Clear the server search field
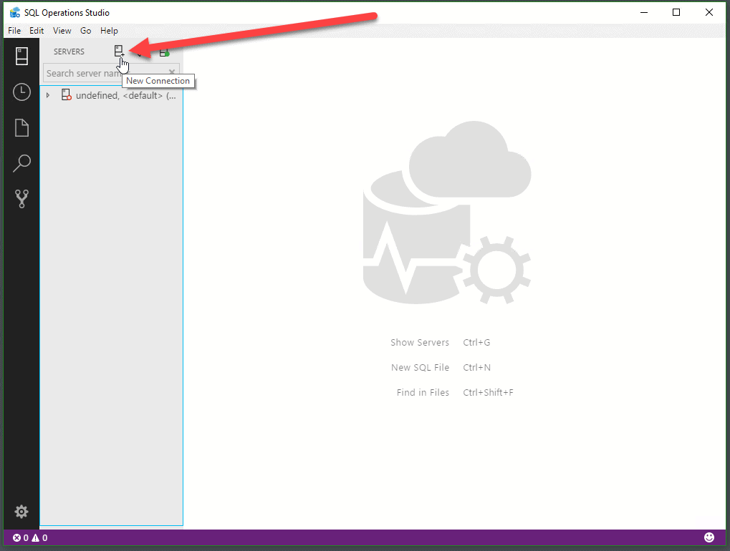Viewport: 730px width, 551px height. (172, 72)
